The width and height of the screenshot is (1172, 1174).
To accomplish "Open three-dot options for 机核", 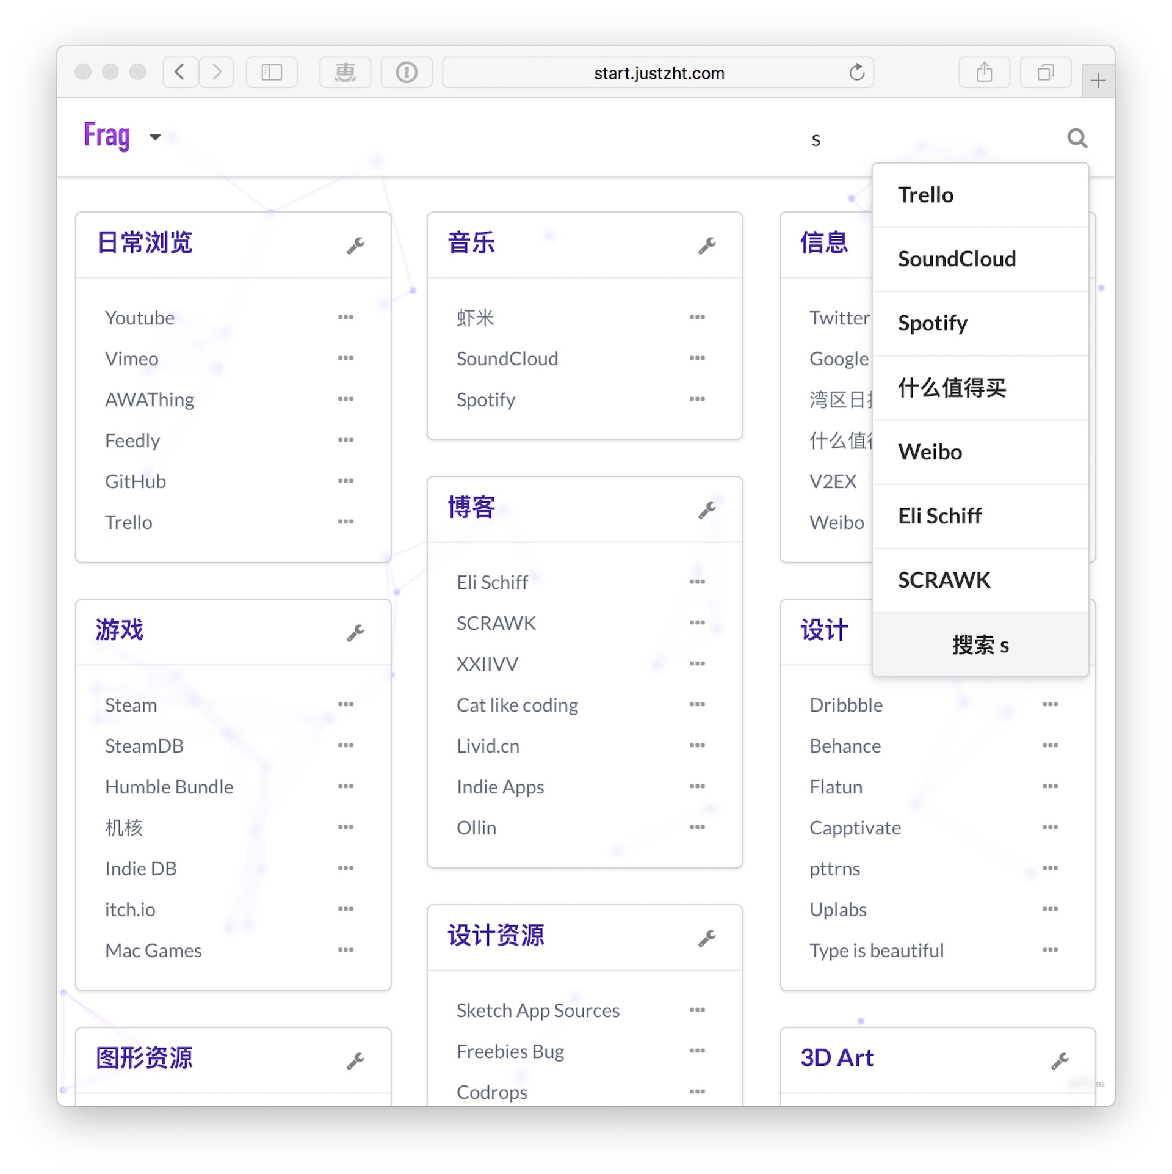I will coord(345,827).
